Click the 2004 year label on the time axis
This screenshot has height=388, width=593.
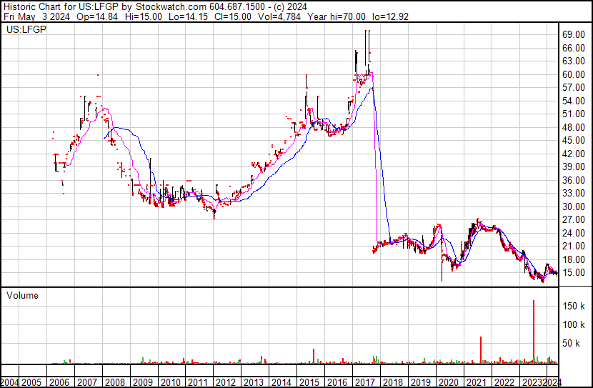click(10, 381)
